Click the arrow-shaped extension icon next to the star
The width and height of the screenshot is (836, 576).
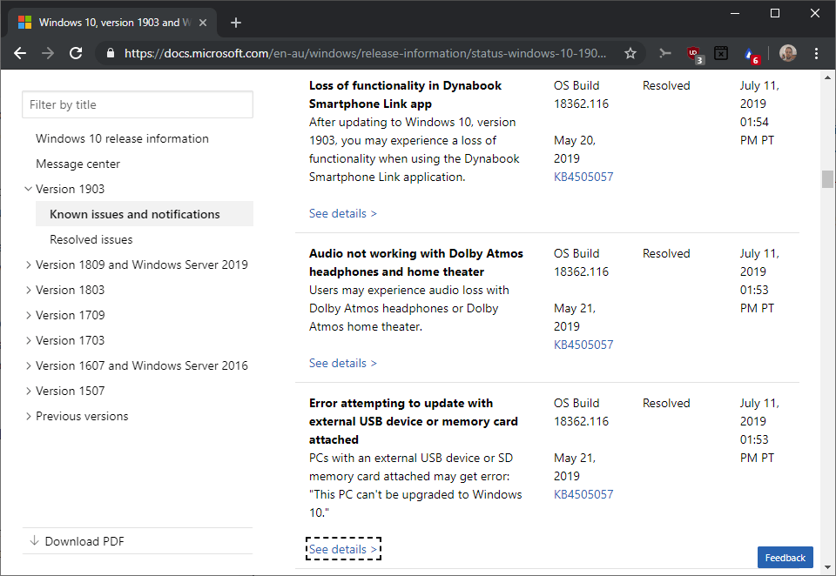coord(664,53)
